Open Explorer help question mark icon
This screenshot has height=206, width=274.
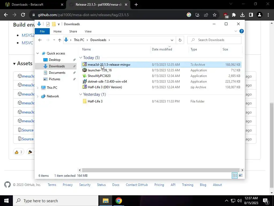242,31
